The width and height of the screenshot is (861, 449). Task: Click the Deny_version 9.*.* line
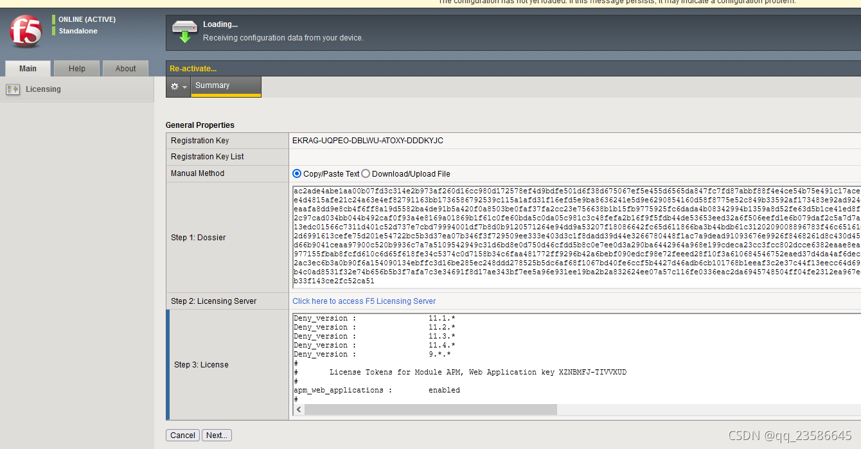(x=372, y=354)
